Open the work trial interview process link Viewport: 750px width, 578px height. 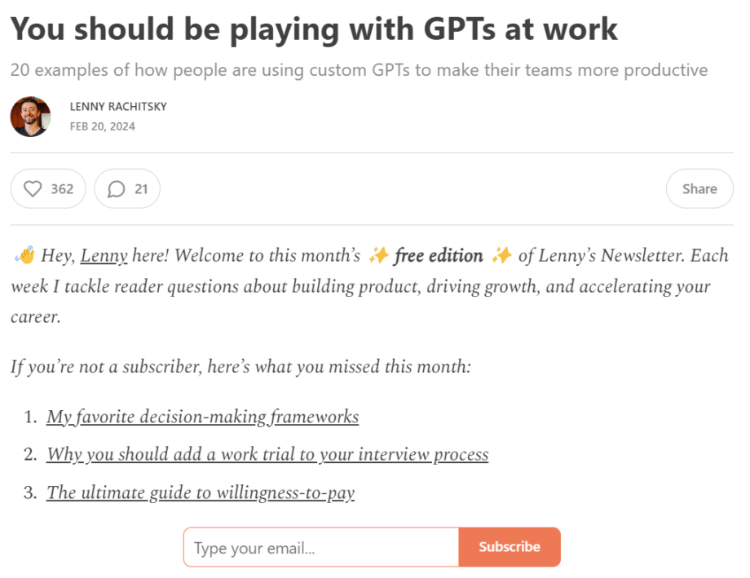click(x=267, y=454)
